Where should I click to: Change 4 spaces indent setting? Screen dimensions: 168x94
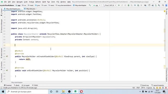tap(149, 88)
